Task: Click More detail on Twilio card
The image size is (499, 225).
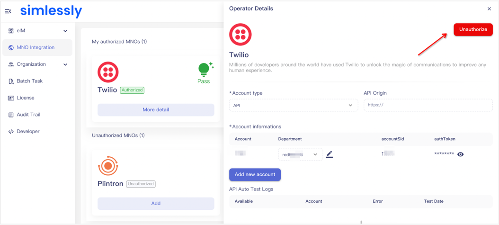Action: tap(156, 110)
